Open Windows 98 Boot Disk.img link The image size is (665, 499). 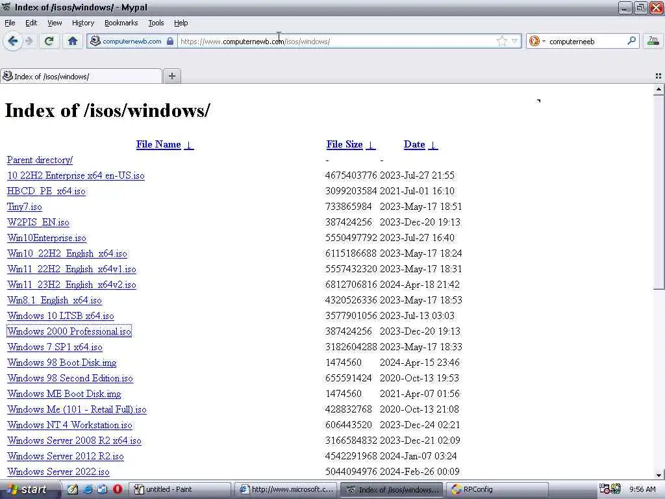(62, 363)
